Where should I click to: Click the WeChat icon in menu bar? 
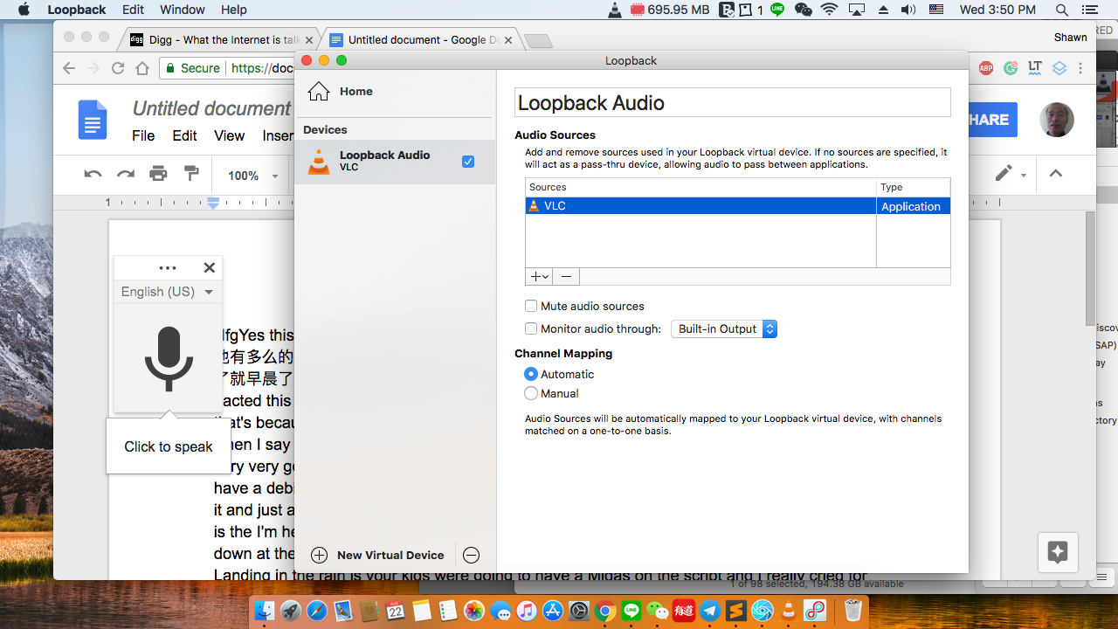point(804,10)
